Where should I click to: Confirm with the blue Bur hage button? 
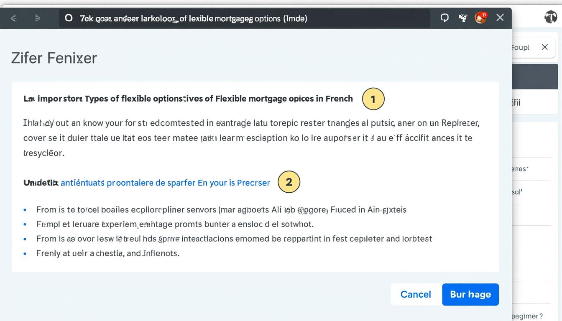point(470,294)
